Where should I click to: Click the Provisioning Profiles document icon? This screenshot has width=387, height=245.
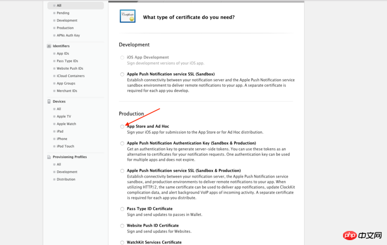(49, 157)
